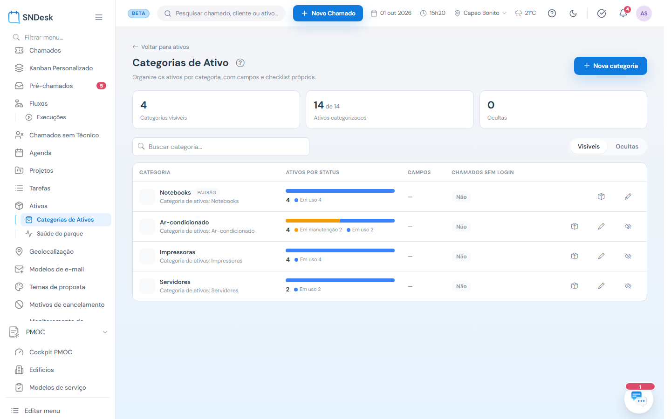Open the notifications bell
Image resolution: width=671 pixels, height=419 pixels.
pyautogui.click(x=623, y=14)
